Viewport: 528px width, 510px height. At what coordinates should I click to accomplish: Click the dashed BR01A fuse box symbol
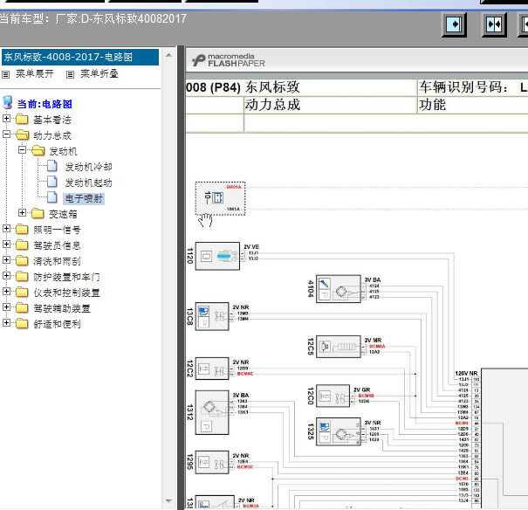pyautogui.click(x=220, y=198)
